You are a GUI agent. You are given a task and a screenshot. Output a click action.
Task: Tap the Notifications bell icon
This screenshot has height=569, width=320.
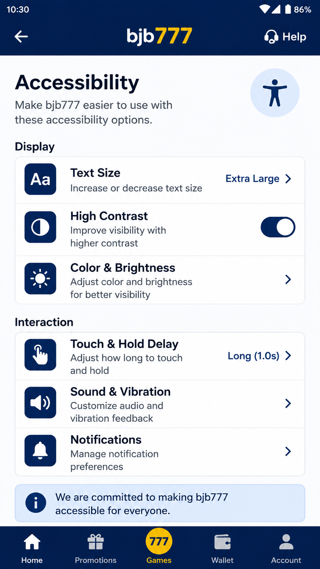40,451
